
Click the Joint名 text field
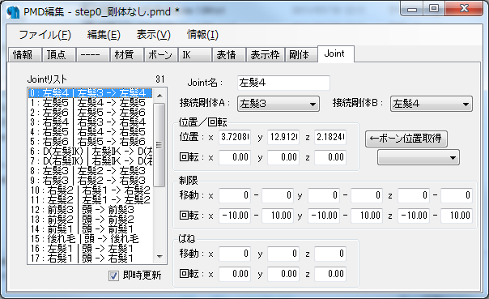click(x=283, y=83)
